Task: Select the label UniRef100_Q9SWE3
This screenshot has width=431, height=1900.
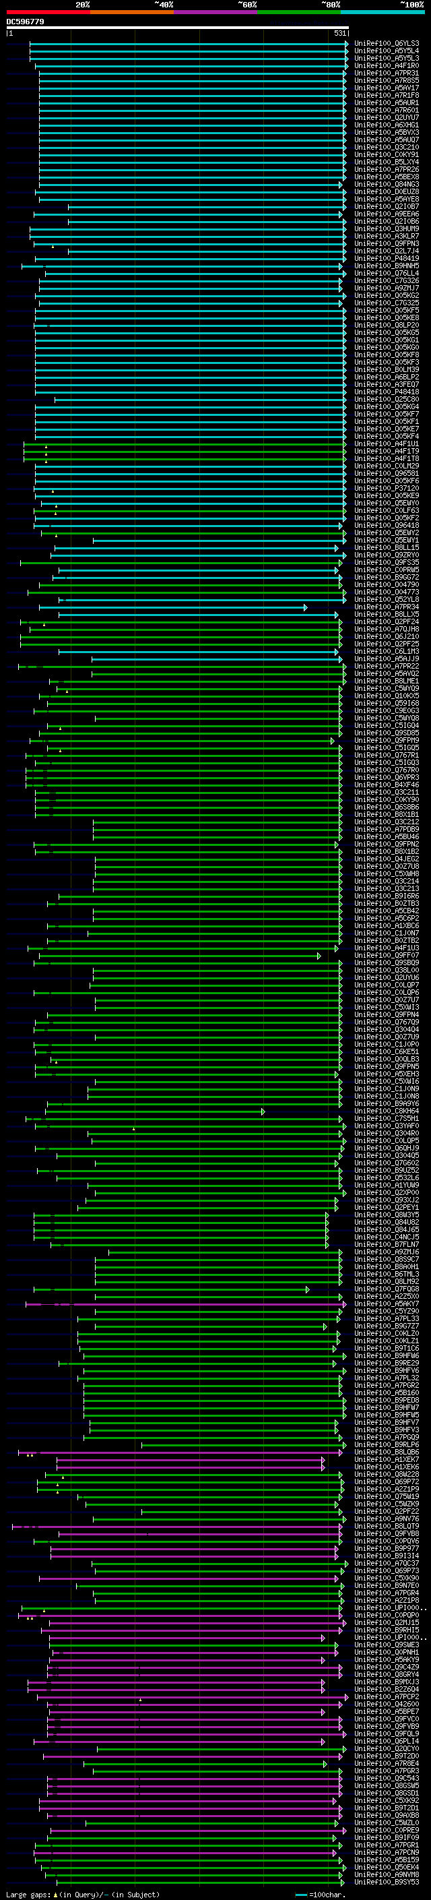Action: pyautogui.click(x=386, y=1645)
